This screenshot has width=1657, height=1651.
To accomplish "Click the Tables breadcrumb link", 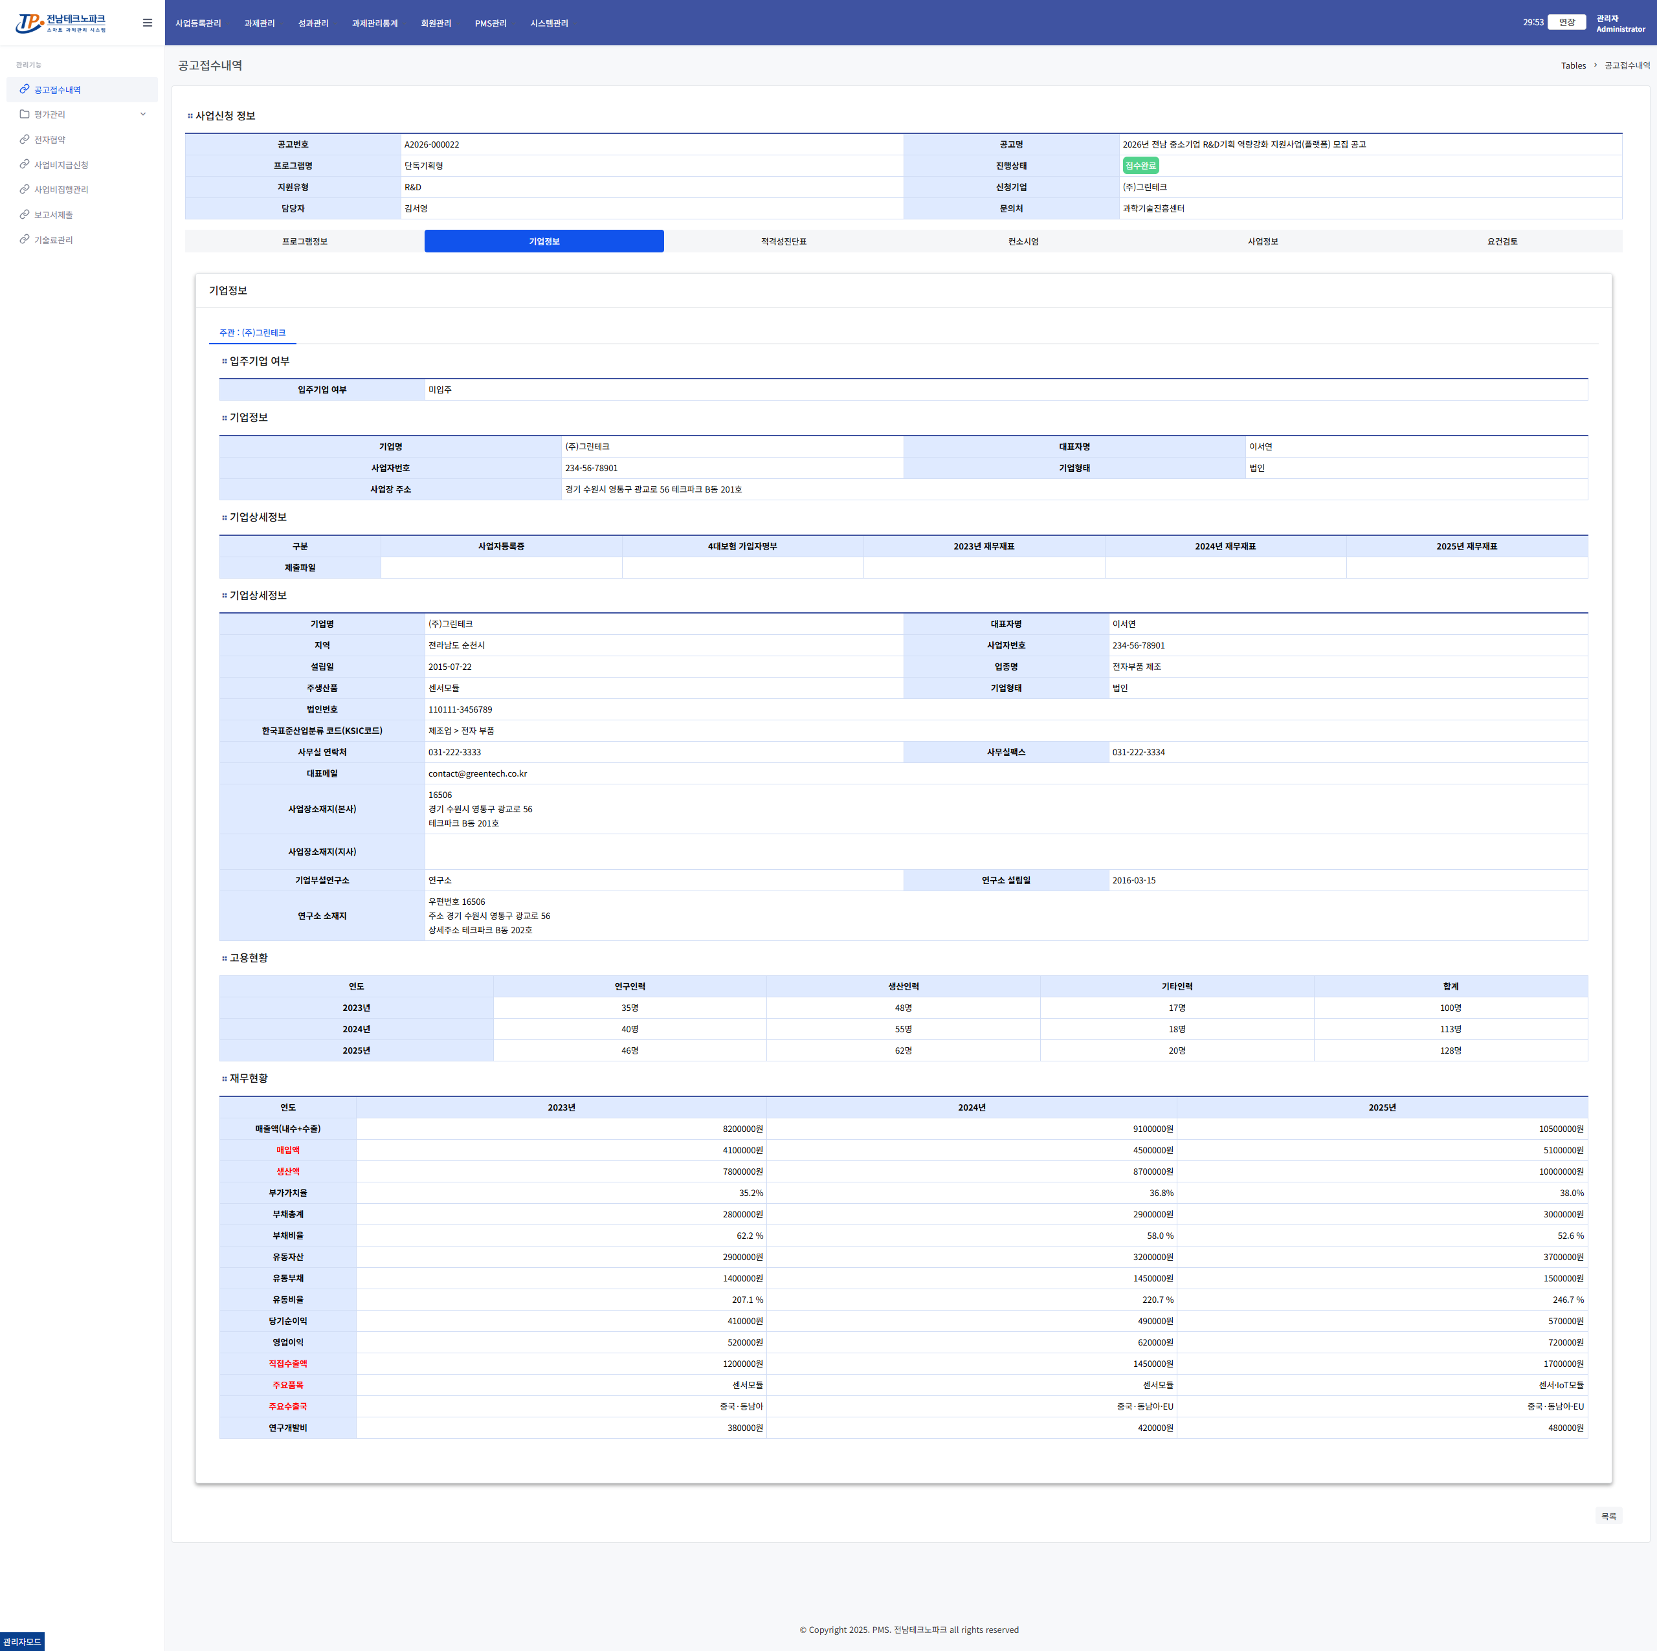I will click(1573, 65).
